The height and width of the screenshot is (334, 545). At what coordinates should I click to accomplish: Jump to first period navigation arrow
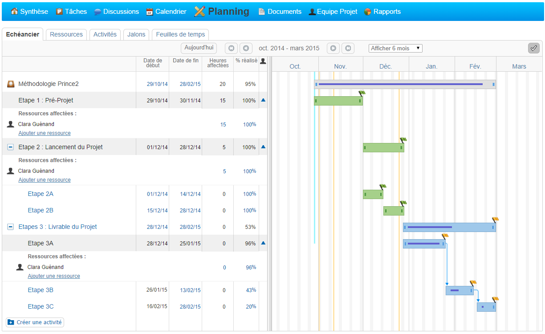[231, 48]
